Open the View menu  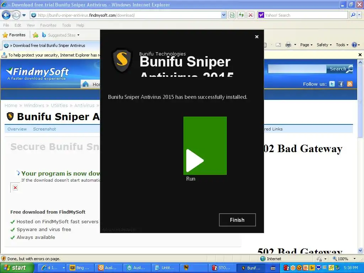(31, 25)
